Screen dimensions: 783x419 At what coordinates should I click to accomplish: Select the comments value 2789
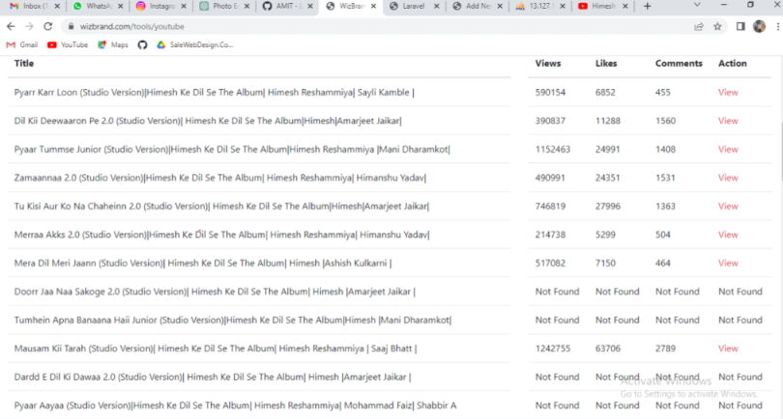pos(665,349)
